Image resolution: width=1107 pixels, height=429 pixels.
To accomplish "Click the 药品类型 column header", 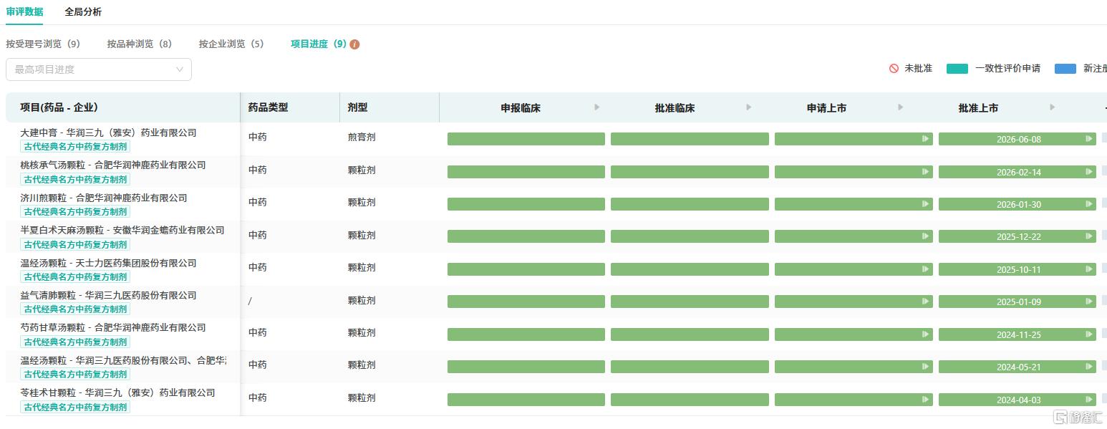I will coord(268,107).
